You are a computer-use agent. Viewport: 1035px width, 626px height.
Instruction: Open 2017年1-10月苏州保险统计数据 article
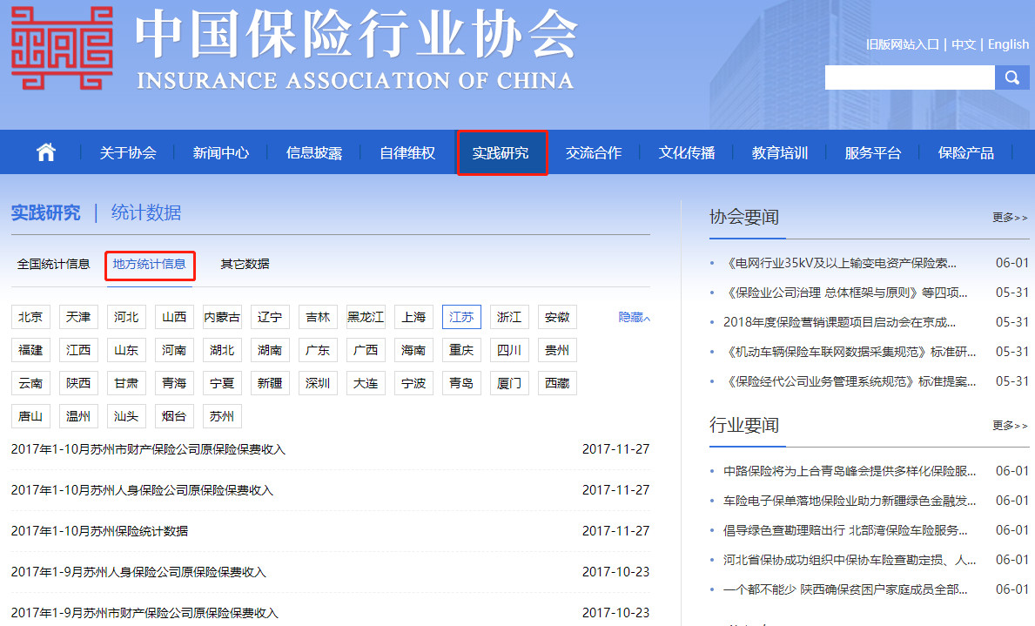tap(100, 531)
